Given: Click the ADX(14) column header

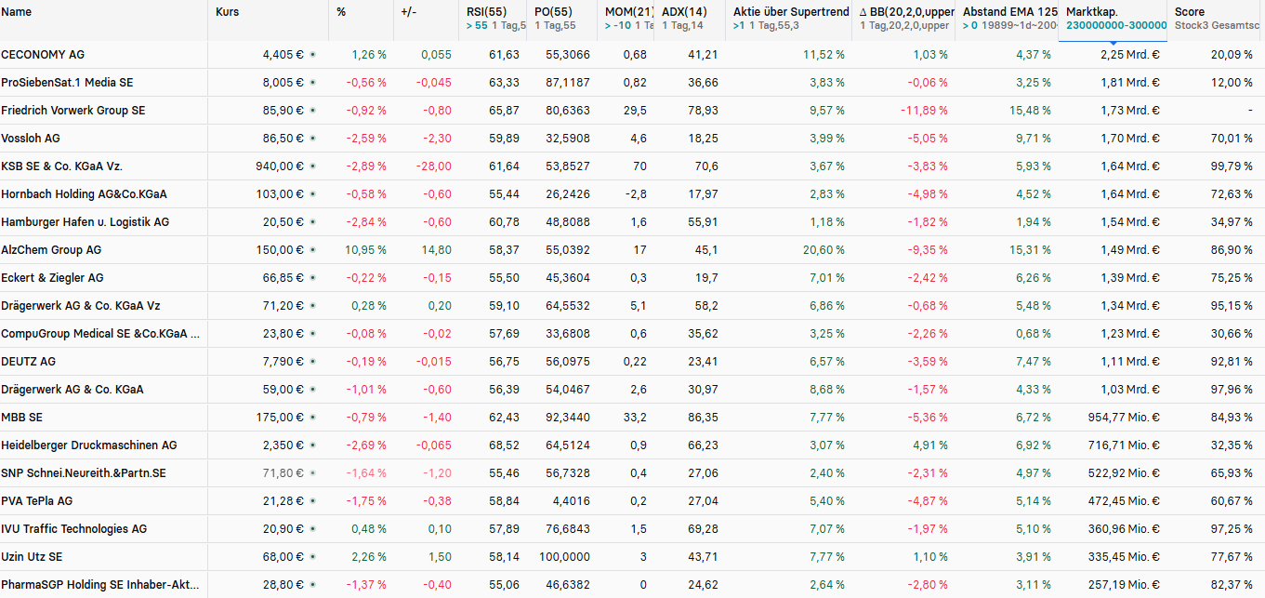Looking at the screenshot, I should click(x=684, y=12).
